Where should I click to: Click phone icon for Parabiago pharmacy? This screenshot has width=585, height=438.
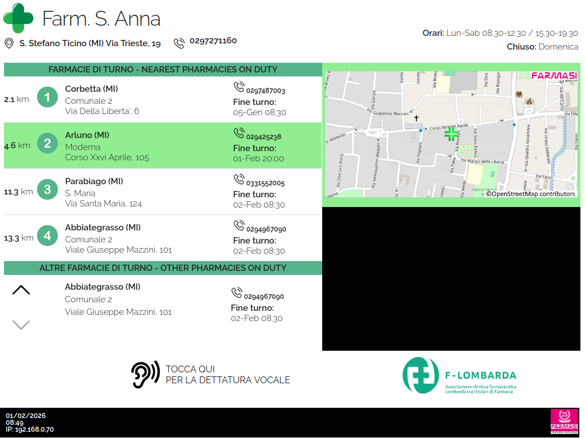239,179
